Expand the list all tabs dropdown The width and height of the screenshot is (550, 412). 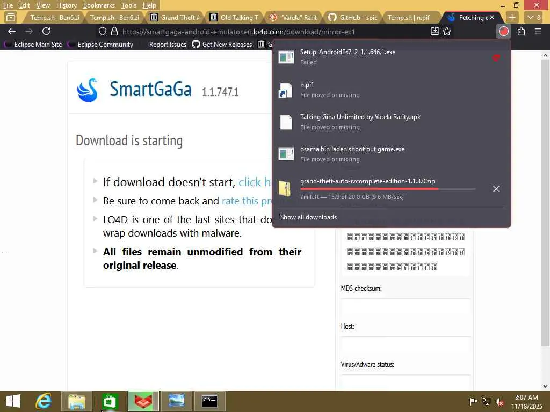pos(534,17)
